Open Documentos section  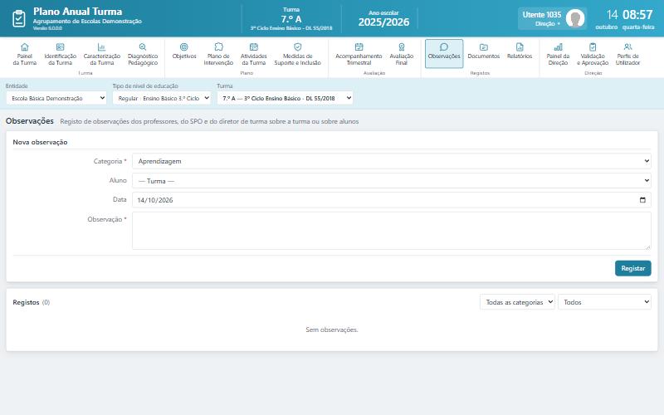(484, 54)
